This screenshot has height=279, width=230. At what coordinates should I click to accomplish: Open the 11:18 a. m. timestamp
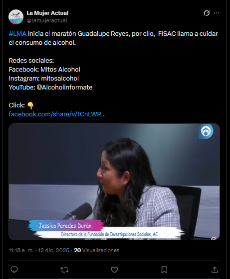[21, 250]
